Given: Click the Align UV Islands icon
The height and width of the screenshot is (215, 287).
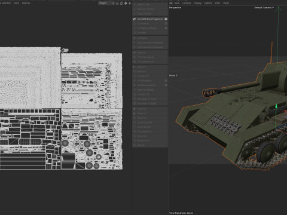Looking at the screenshot, I should coord(135,90).
